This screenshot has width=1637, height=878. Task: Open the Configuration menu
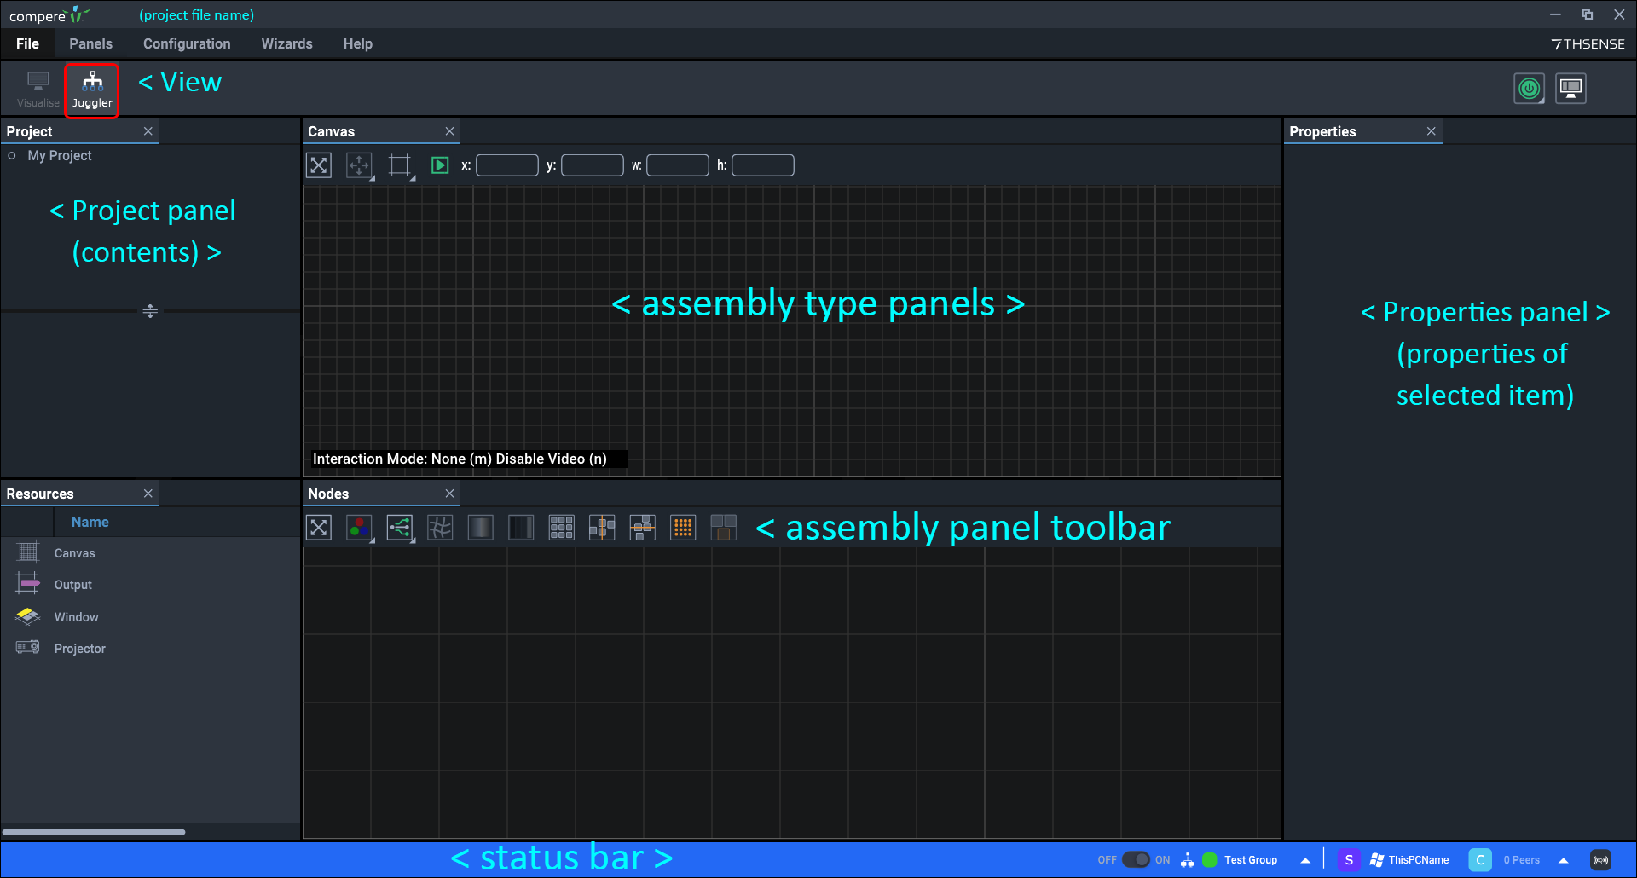point(187,43)
